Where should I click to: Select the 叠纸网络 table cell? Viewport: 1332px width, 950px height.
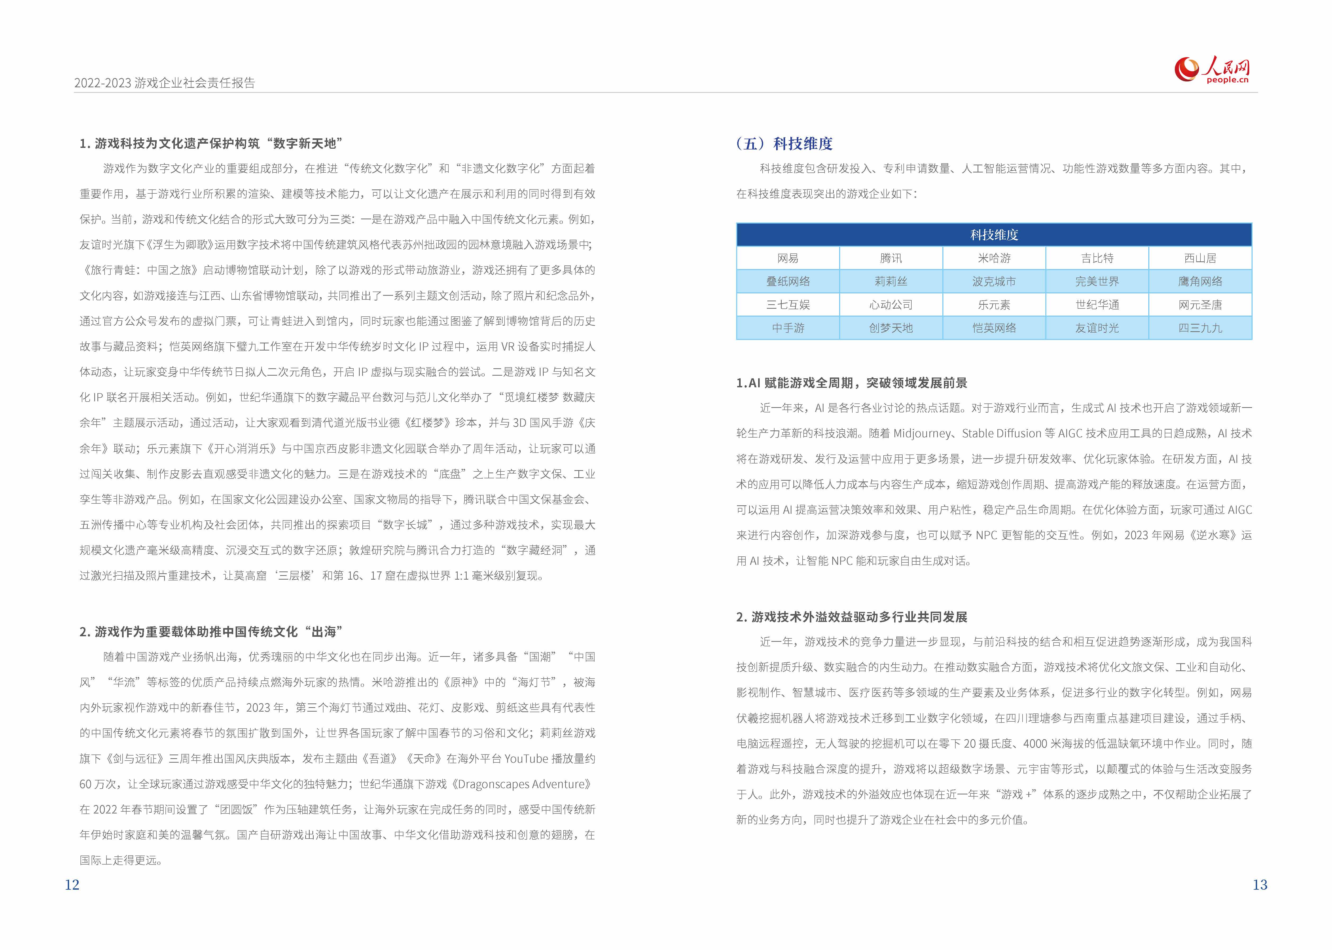click(x=788, y=281)
